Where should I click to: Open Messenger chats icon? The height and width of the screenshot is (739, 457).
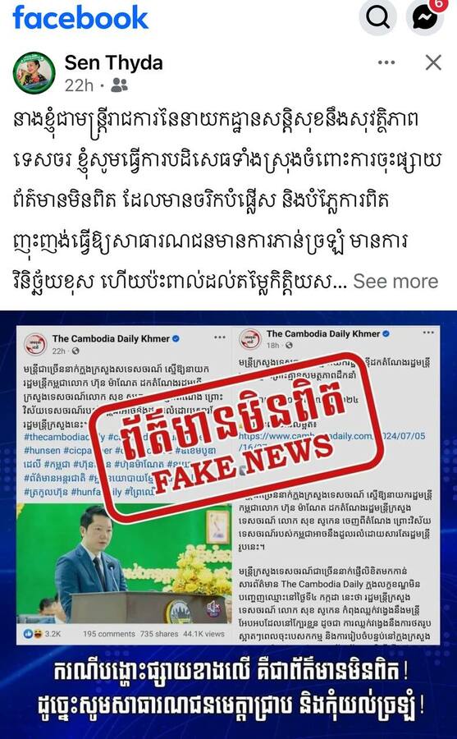(x=424, y=17)
